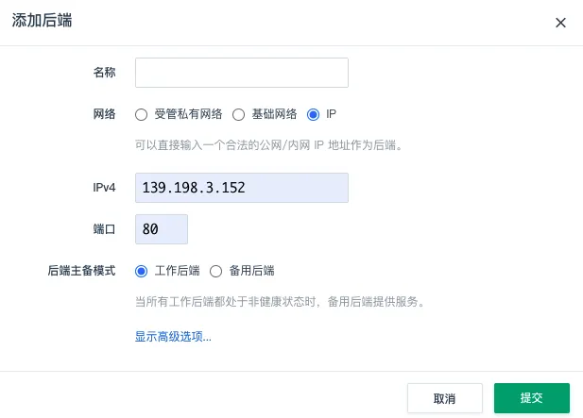The height and width of the screenshot is (418, 583).
Task: Click the 网络 row label
Action: coord(104,114)
